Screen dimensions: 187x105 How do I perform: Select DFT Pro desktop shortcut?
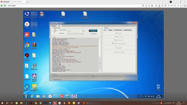click(41, 15)
